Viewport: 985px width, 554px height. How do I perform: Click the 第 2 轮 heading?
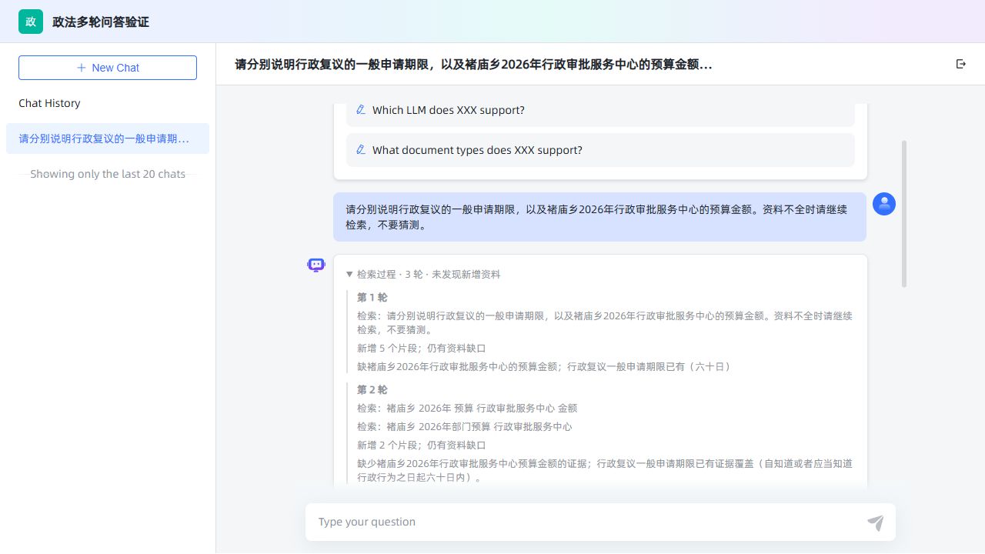[372, 389]
